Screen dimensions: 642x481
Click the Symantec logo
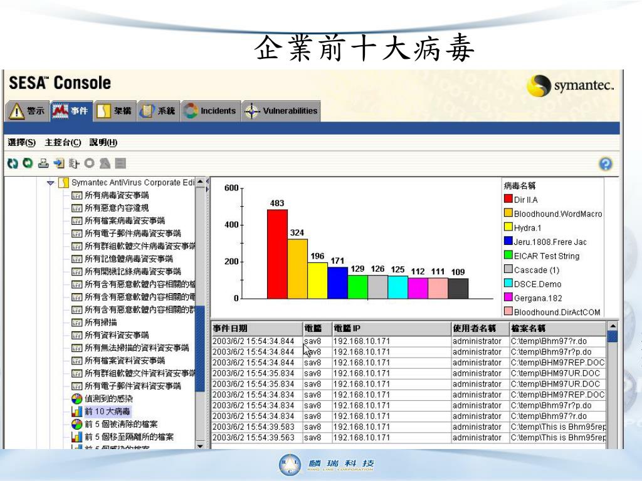(x=571, y=86)
